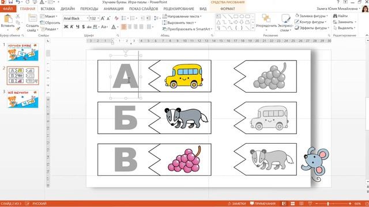
Task: Decrease font size with the small A
Action: 108,18
